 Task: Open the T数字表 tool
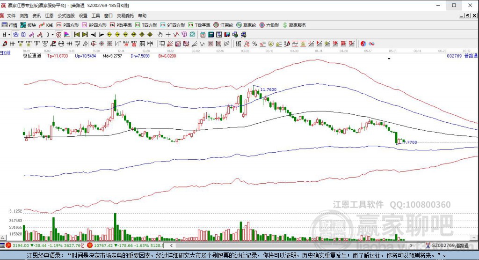tap(199, 25)
